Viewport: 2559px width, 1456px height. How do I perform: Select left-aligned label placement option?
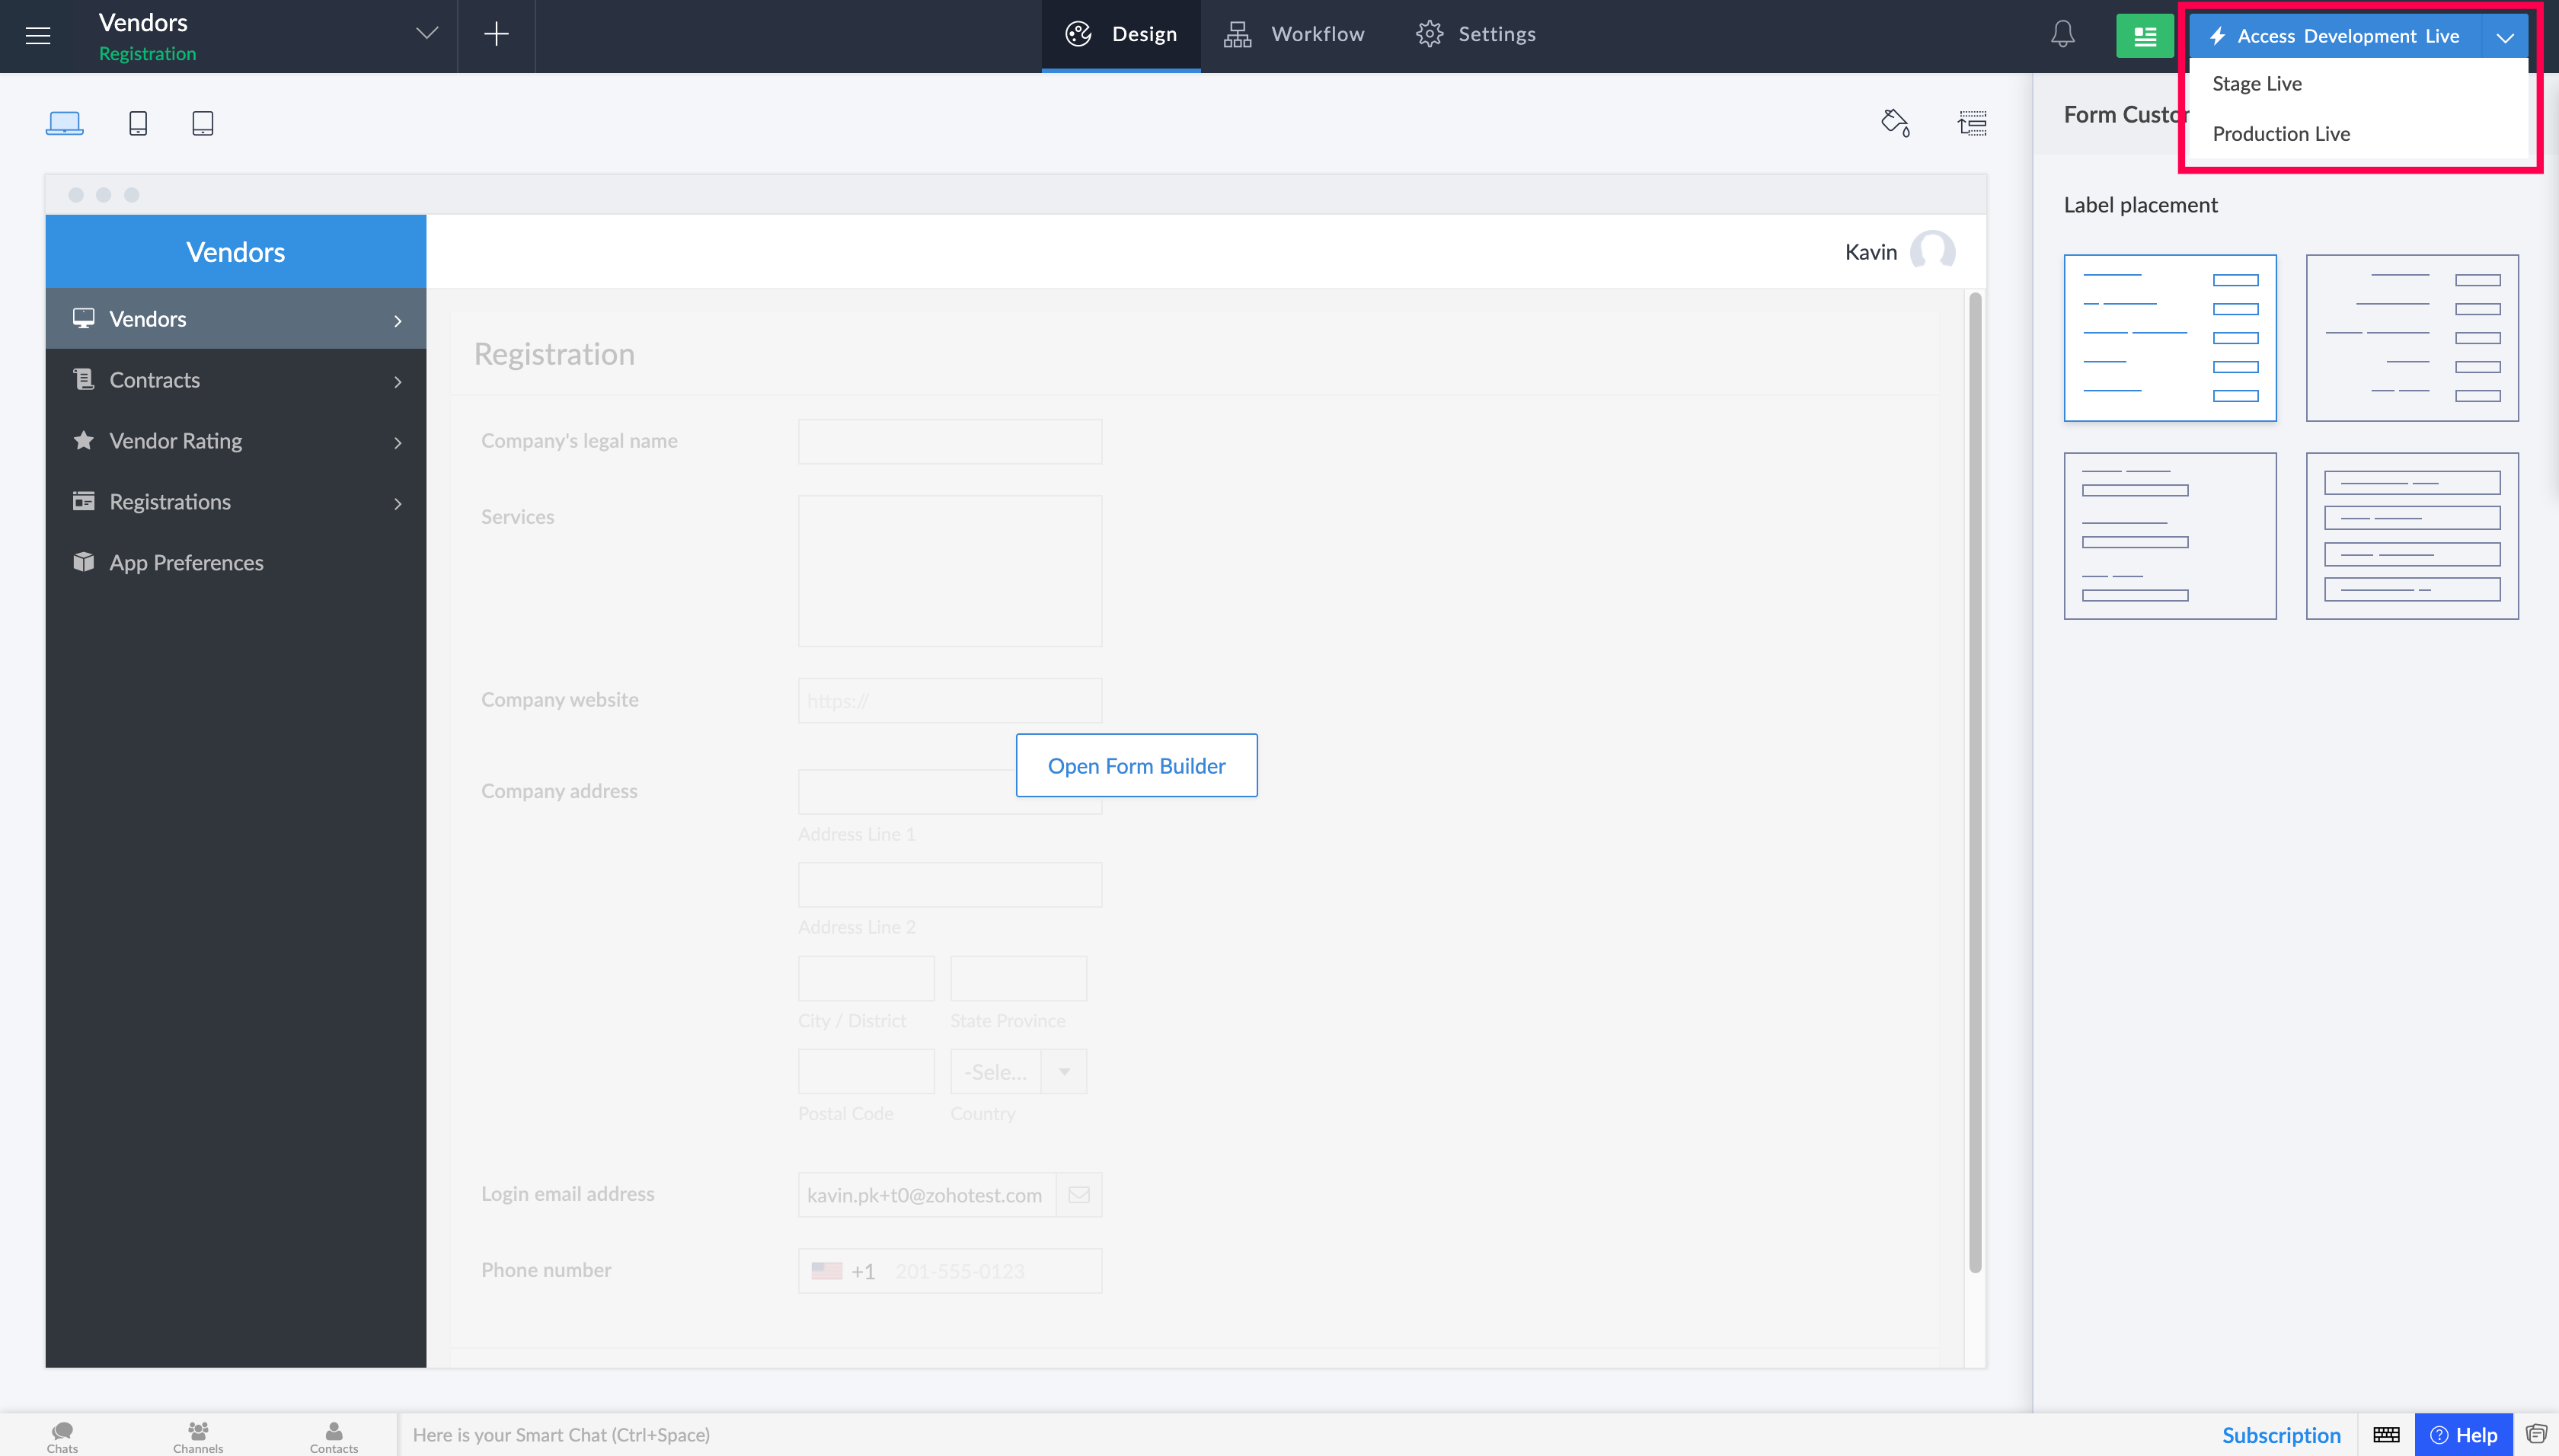[x=2169, y=338]
